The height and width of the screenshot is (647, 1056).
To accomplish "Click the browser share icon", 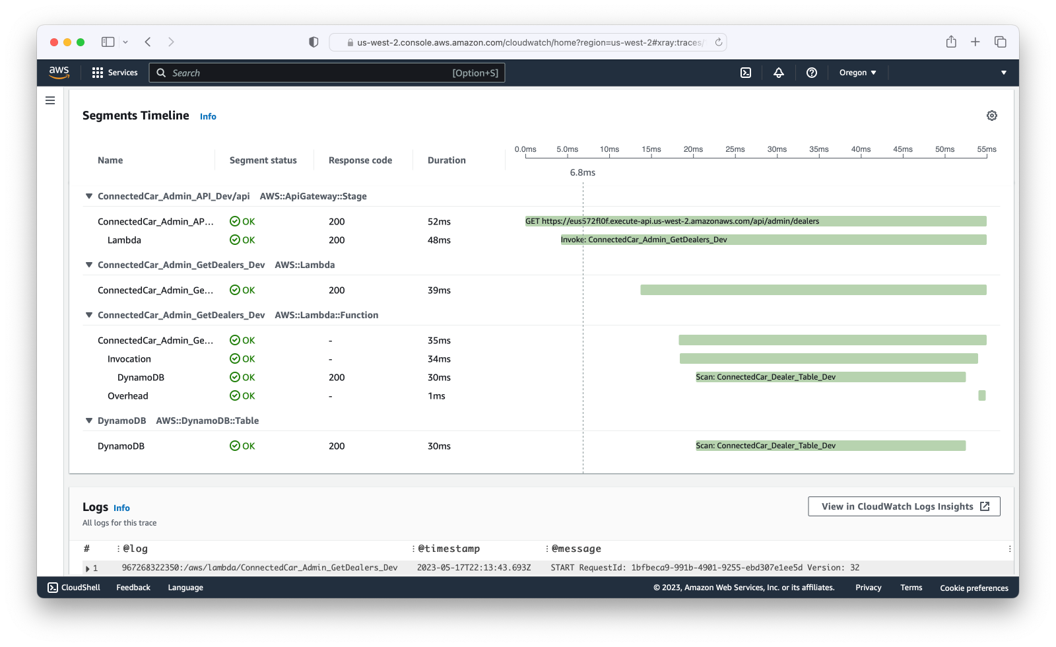I will click(951, 42).
